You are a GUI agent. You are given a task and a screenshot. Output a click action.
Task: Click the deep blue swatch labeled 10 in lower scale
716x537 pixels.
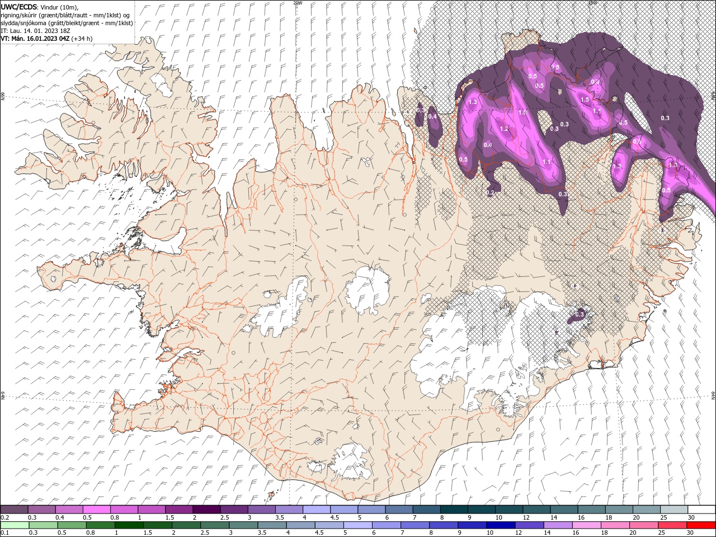click(x=500, y=525)
